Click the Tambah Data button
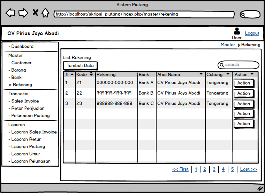The width and height of the screenshot is (265, 193). point(80,66)
